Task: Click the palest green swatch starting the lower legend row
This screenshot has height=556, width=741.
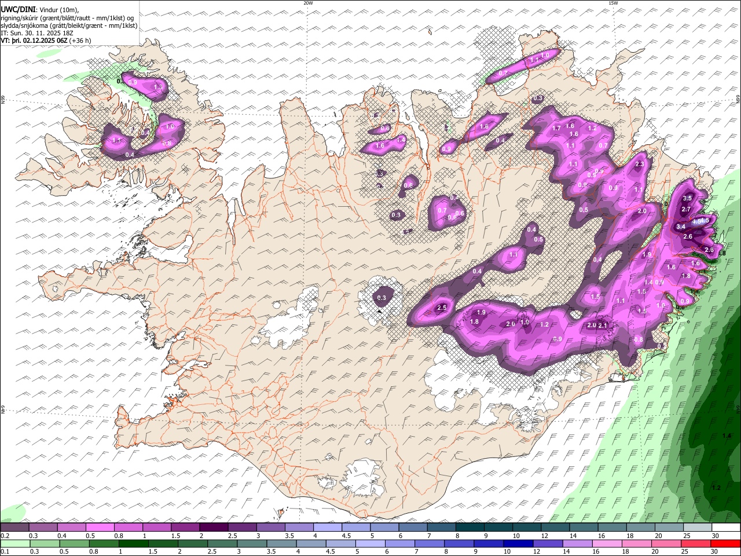Action: 15,544
